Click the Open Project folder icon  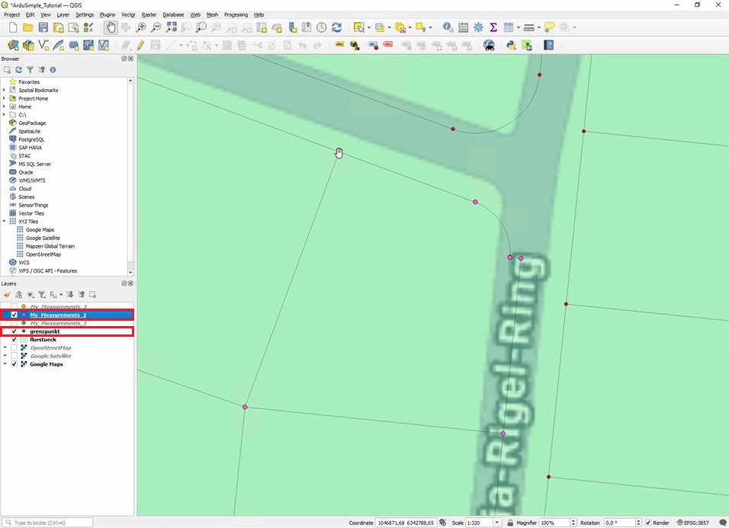tap(28, 27)
